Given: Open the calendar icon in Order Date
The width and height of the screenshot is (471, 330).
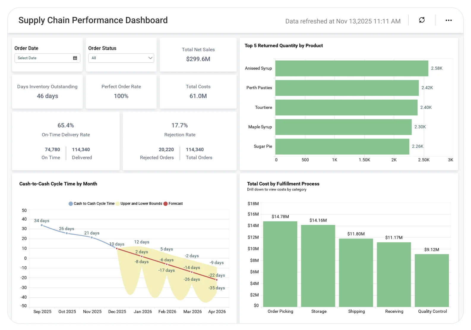Looking at the screenshot, I should tap(75, 58).
